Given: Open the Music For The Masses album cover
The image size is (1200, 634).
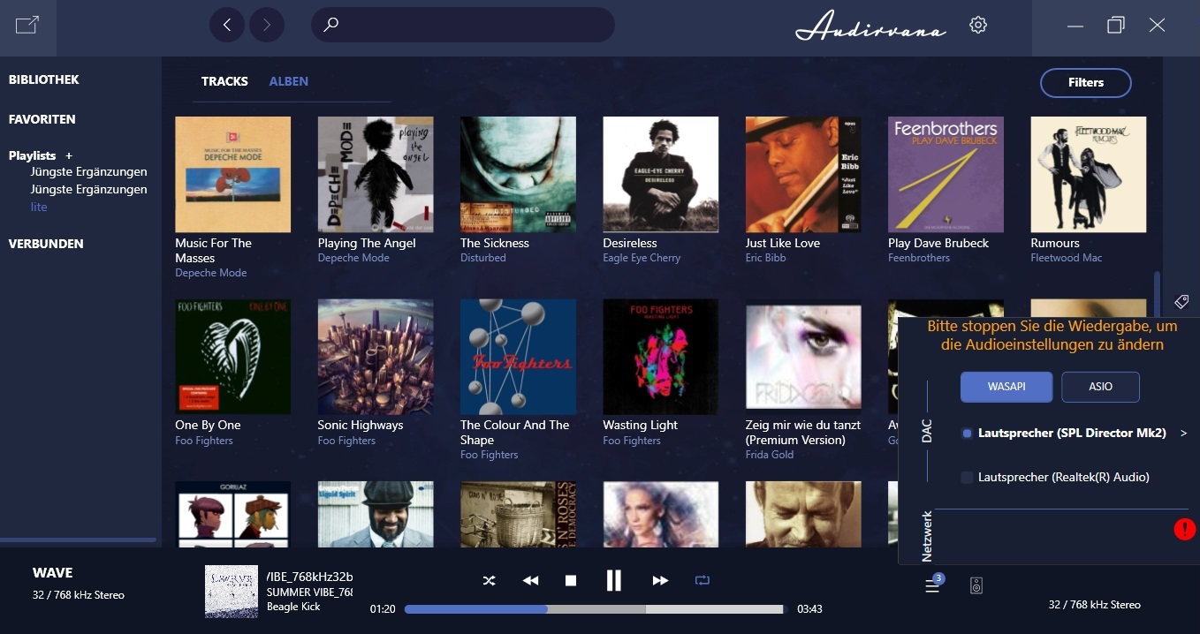Looking at the screenshot, I should 232,174.
